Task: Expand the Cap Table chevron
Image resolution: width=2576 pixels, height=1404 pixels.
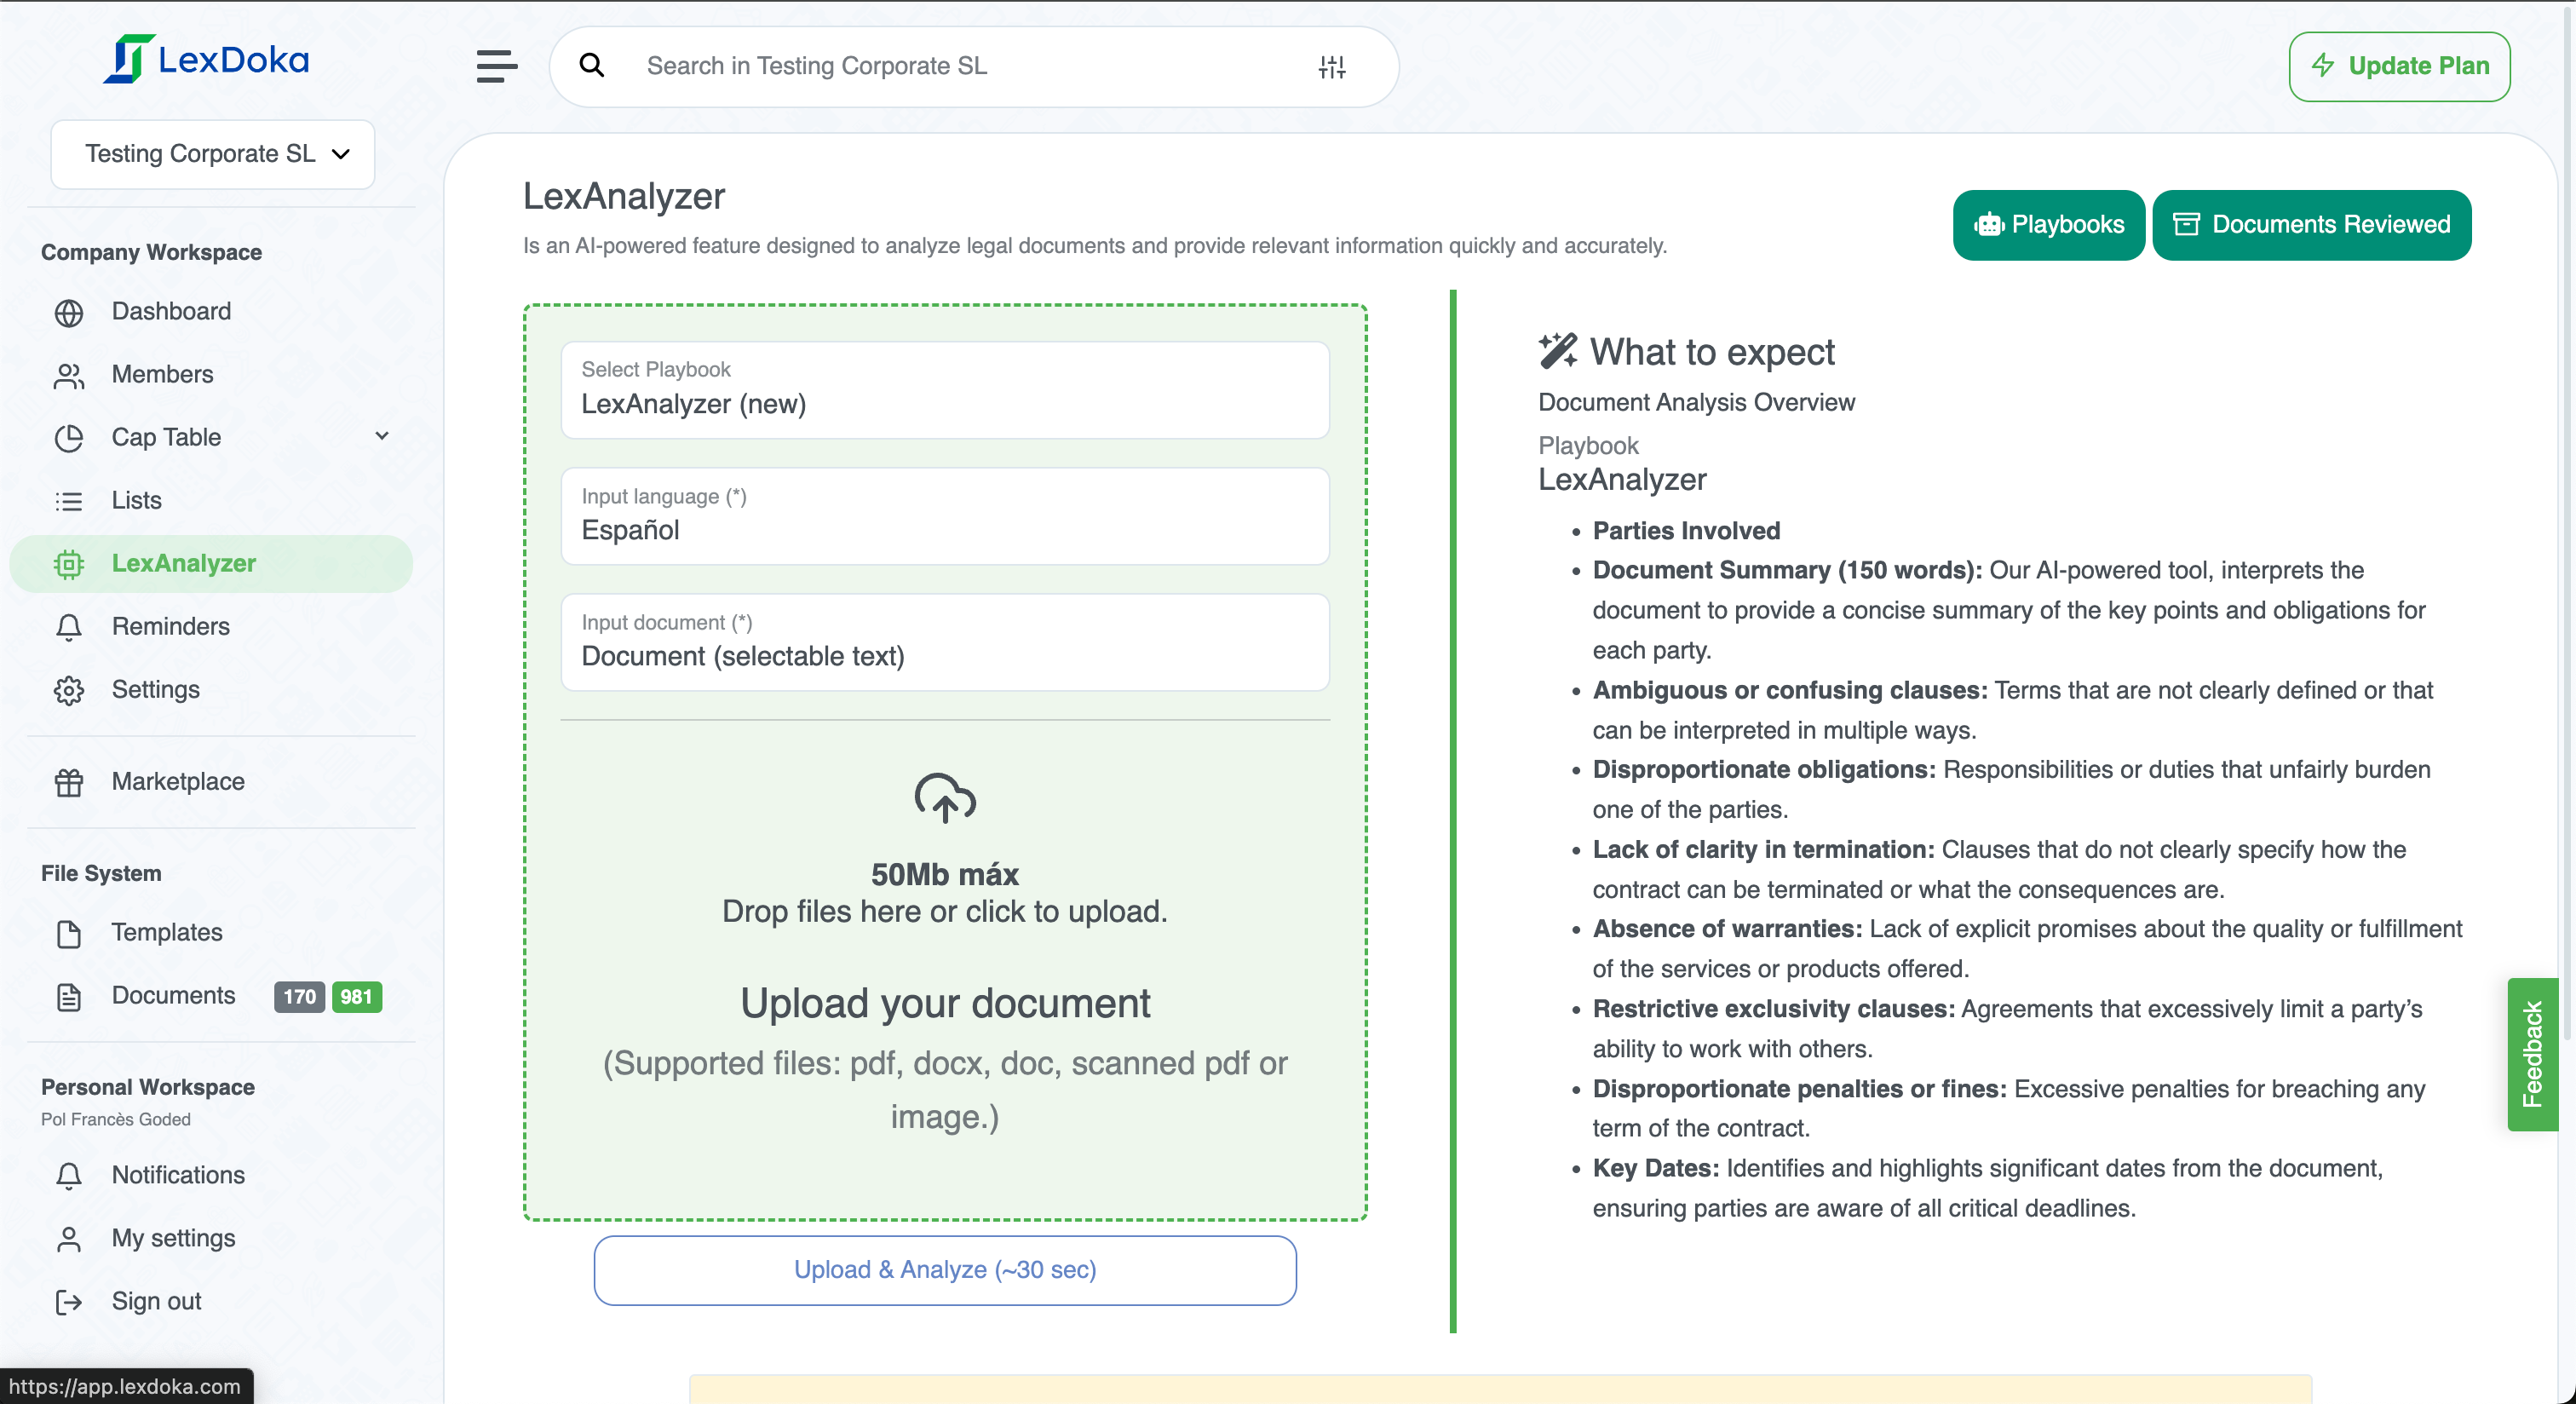Action: coord(382,436)
